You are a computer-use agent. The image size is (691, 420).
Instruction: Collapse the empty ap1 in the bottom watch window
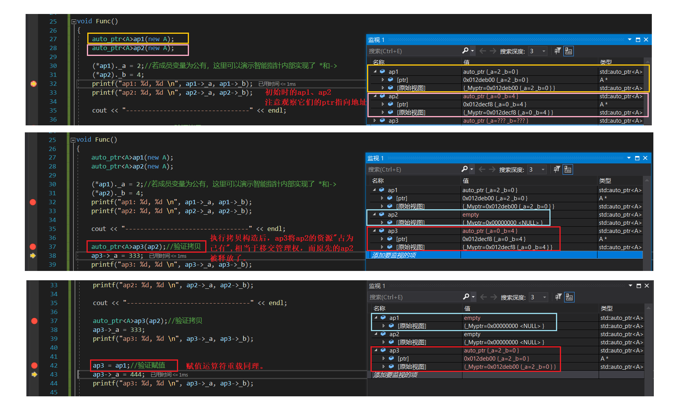click(376, 318)
